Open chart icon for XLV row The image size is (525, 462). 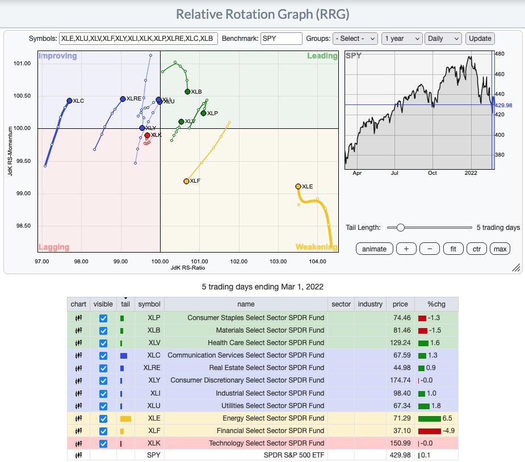point(78,343)
